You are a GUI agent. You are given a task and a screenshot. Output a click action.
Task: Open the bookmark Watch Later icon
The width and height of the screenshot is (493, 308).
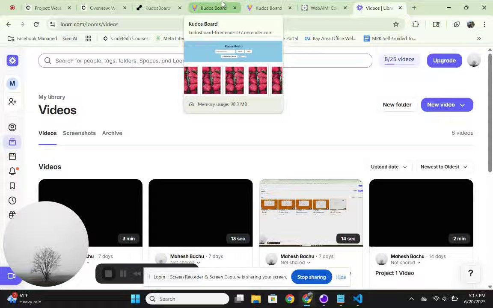pyautogui.click(x=12, y=186)
